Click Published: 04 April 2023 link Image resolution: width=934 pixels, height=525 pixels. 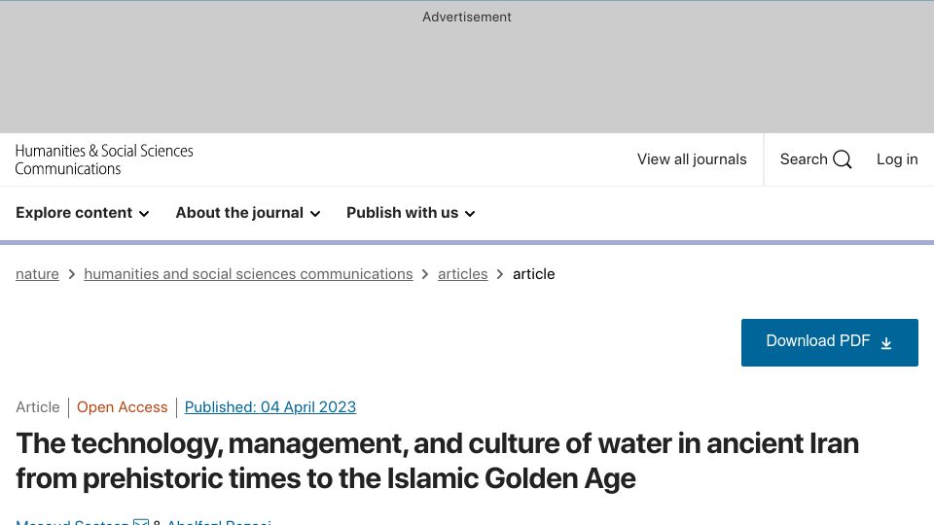270,407
